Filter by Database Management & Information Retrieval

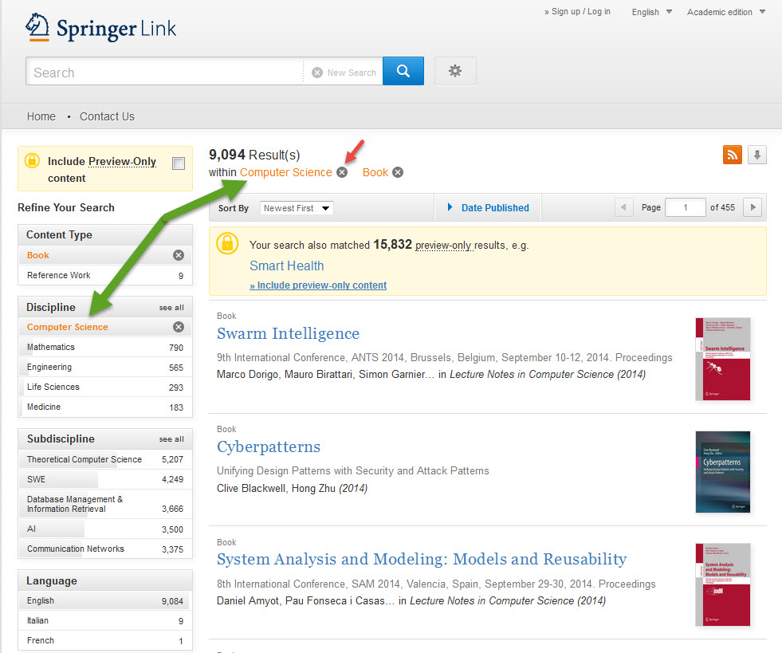[x=105, y=504]
